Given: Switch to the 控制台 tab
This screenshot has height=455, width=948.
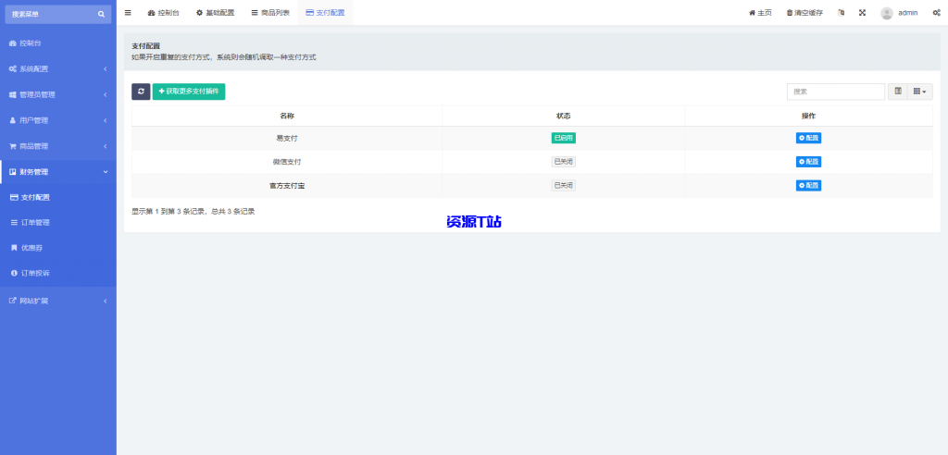Looking at the screenshot, I should [163, 13].
